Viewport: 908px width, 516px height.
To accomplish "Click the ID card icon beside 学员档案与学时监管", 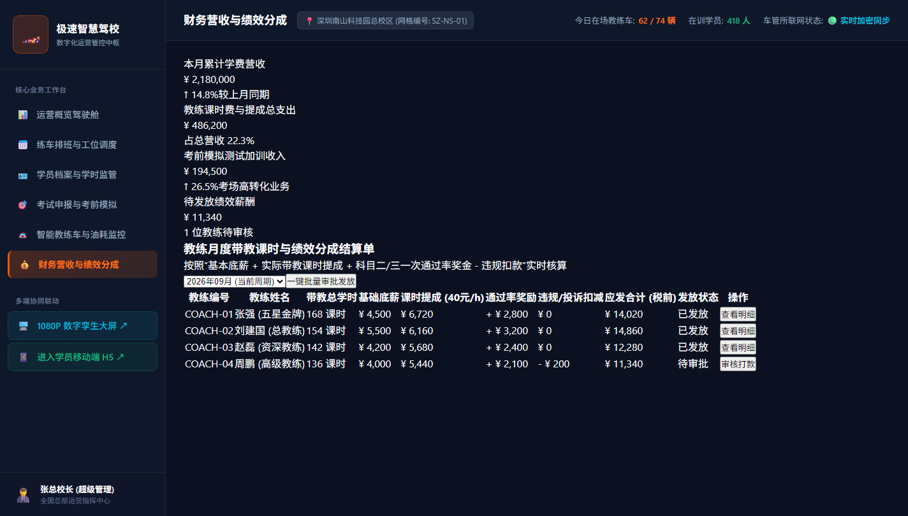I will [x=23, y=175].
